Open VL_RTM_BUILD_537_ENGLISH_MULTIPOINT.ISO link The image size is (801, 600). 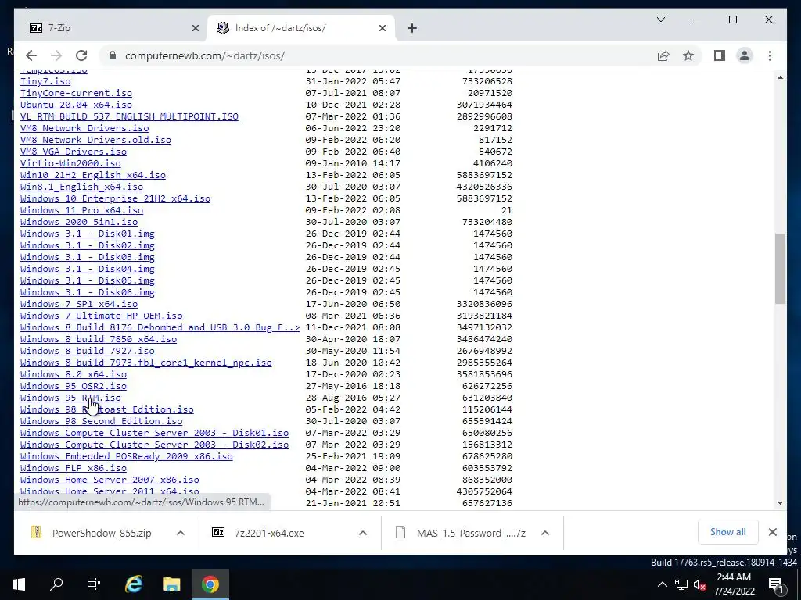[x=129, y=116]
